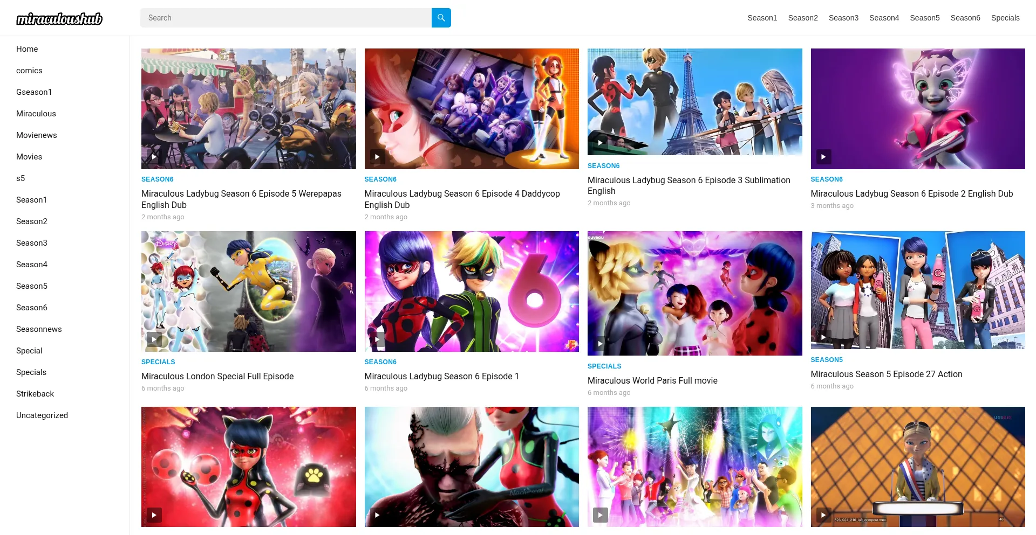Open Strikeback in sidebar
1036x535 pixels.
click(35, 394)
